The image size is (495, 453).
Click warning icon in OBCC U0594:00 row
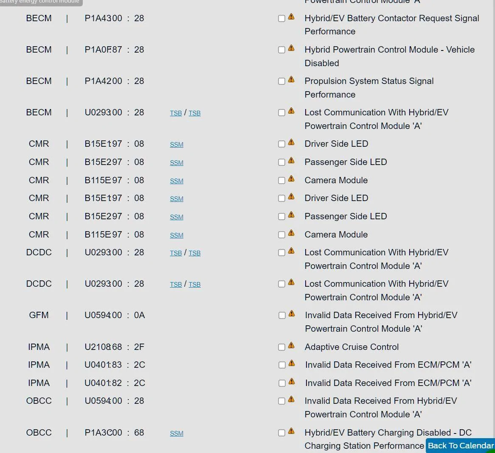pos(291,400)
